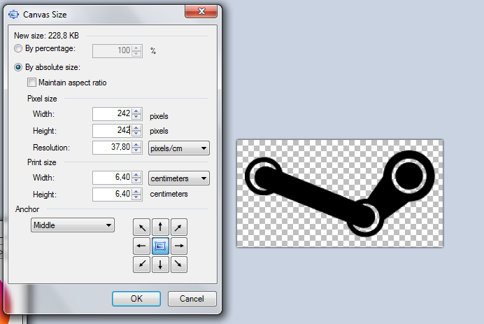This screenshot has width=484, height=324.
Task: Open the centimeters print unit dropdown
Action: (x=179, y=178)
